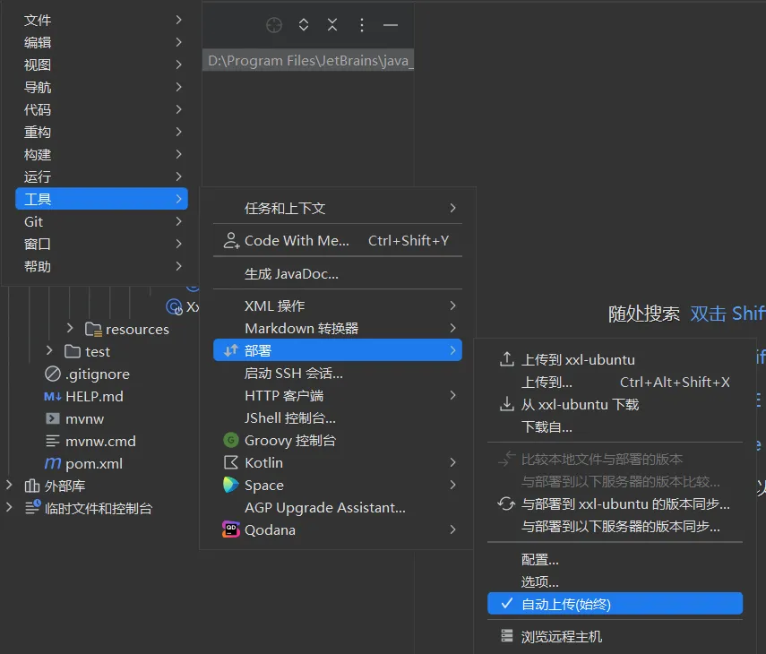Click the collapse all icon in panel header

[x=332, y=25]
